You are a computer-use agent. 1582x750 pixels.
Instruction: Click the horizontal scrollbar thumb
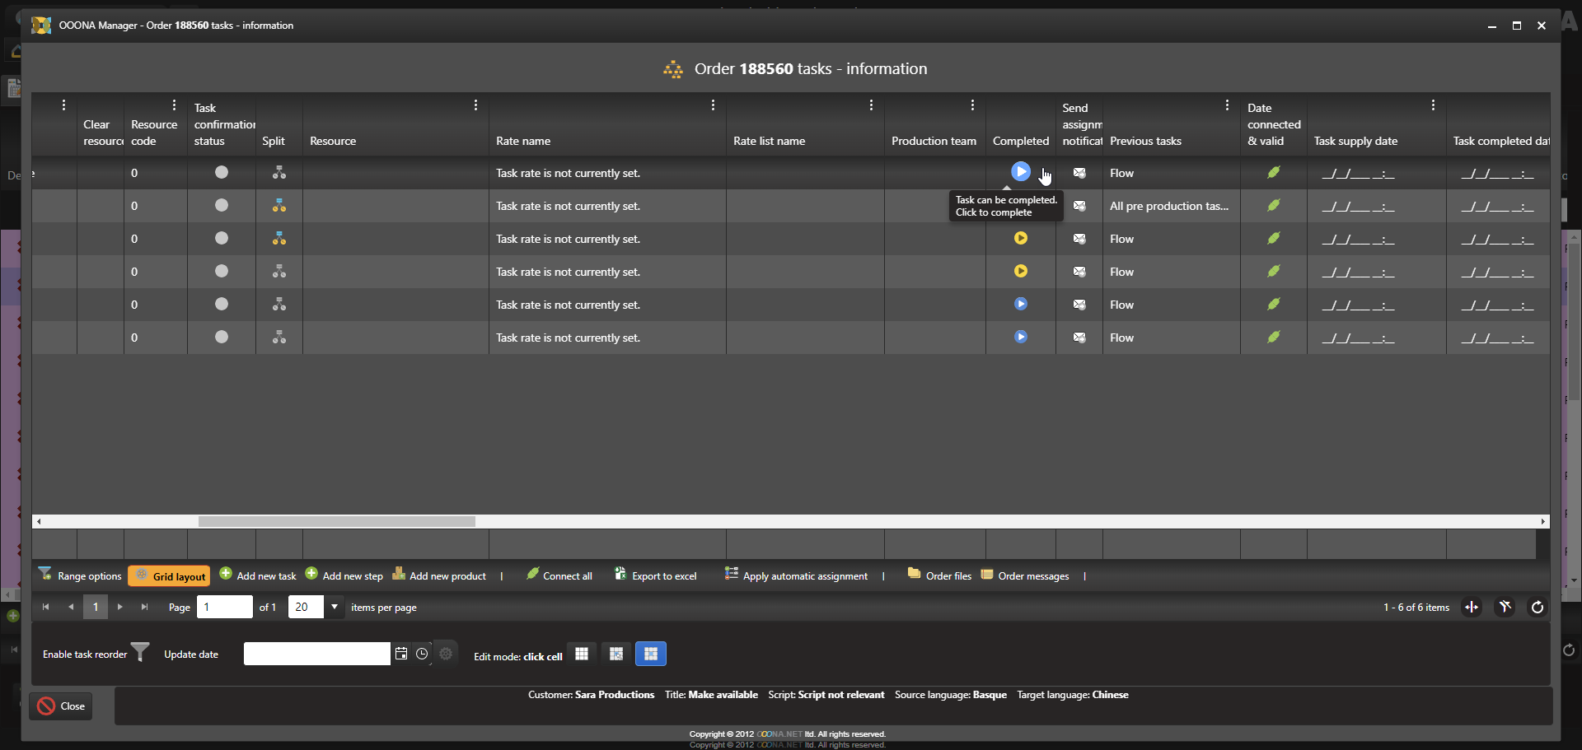(336, 522)
